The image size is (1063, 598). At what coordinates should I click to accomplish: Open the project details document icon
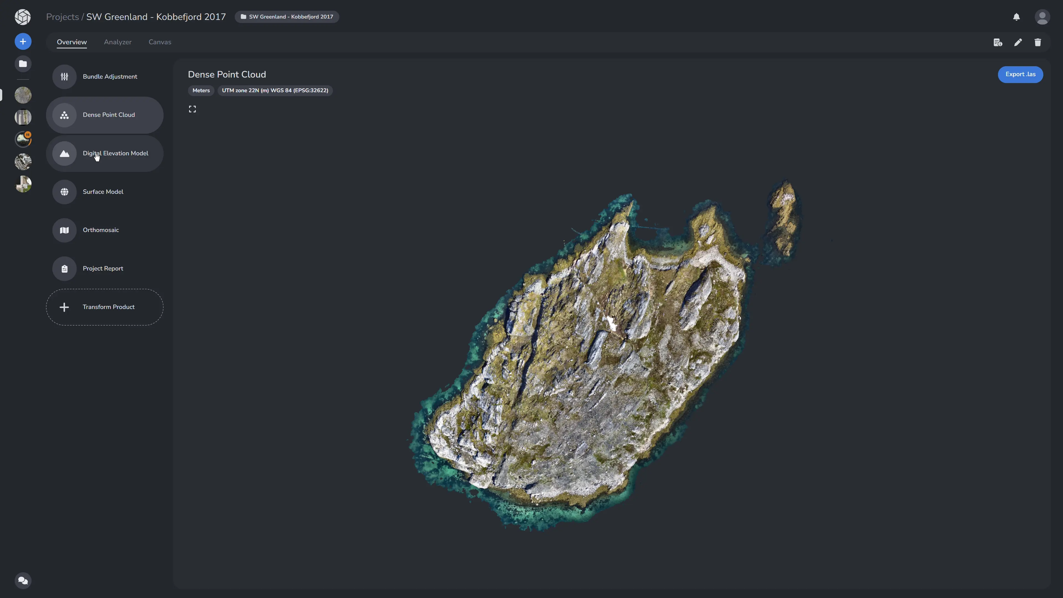[x=998, y=42]
